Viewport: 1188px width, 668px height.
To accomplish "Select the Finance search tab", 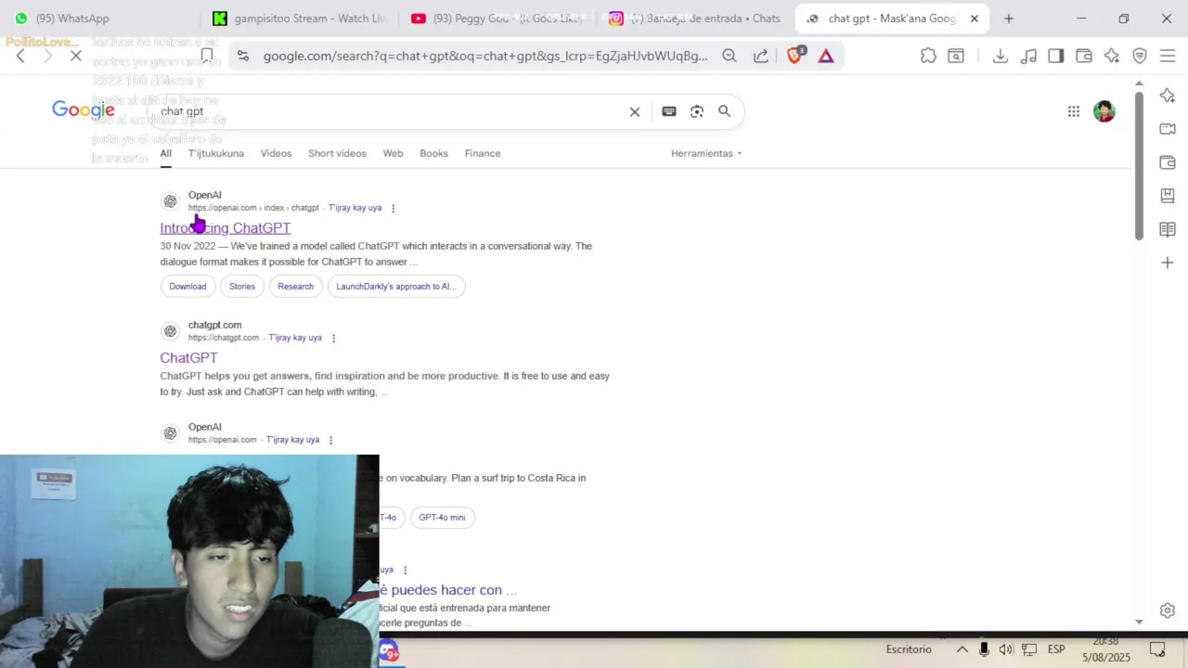I will [x=483, y=153].
